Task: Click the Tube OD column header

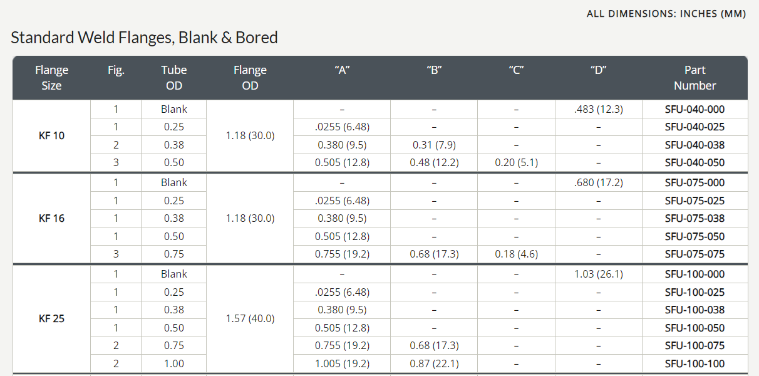Action: 173,78
